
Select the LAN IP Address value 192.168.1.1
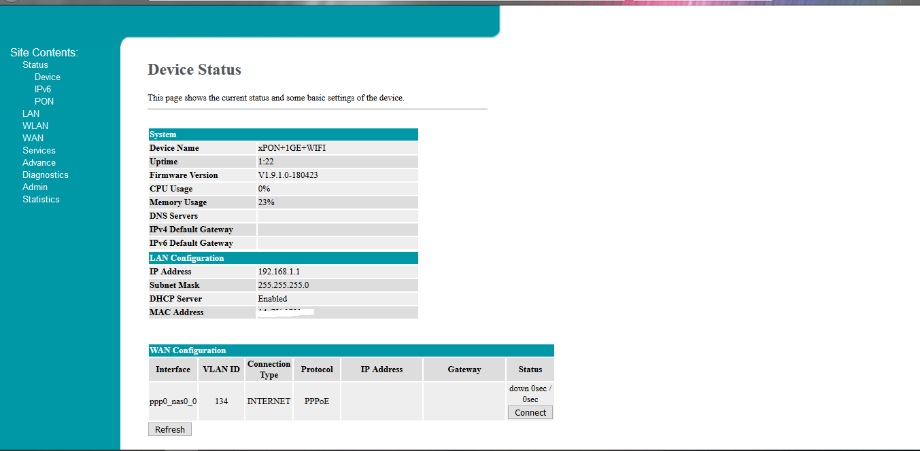(x=279, y=272)
